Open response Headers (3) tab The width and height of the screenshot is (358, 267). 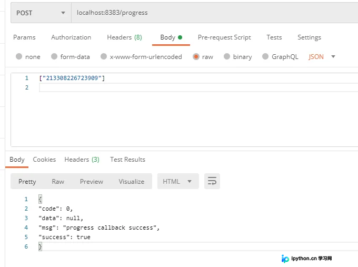pyautogui.click(x=82, y=160)
